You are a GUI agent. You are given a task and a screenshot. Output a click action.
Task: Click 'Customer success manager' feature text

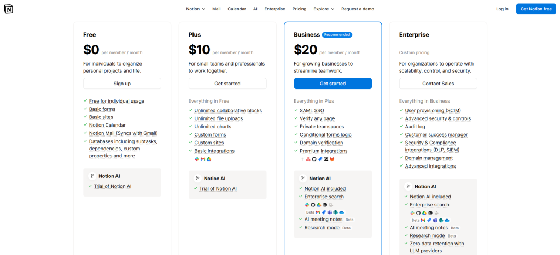pyautogui.click(x=436, y=134)
